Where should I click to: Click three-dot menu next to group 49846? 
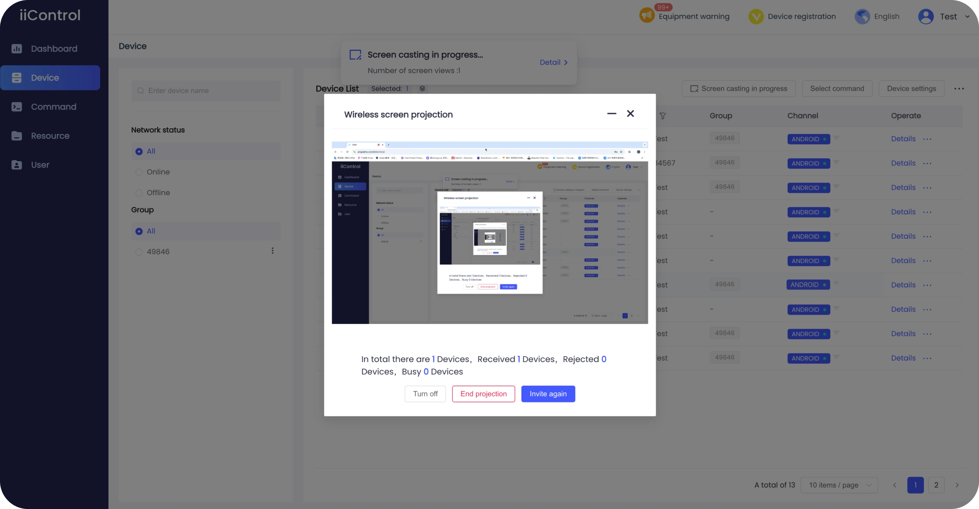(x=272, y=251)
